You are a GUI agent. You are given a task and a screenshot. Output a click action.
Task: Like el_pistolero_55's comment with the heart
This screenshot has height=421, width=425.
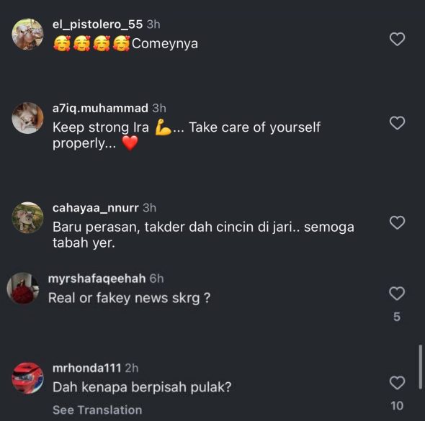pyautogui.click(x=398, y=40)
